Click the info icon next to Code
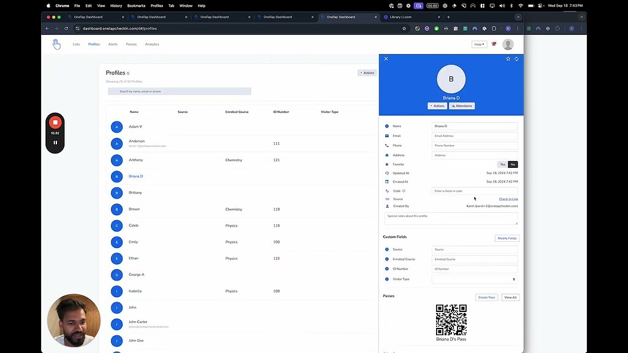Screen dimensions: 628x353 click(404, 191)
